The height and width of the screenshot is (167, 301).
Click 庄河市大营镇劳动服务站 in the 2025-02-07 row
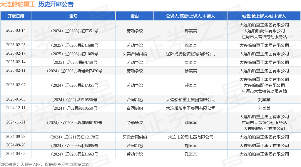click(264, 91)
